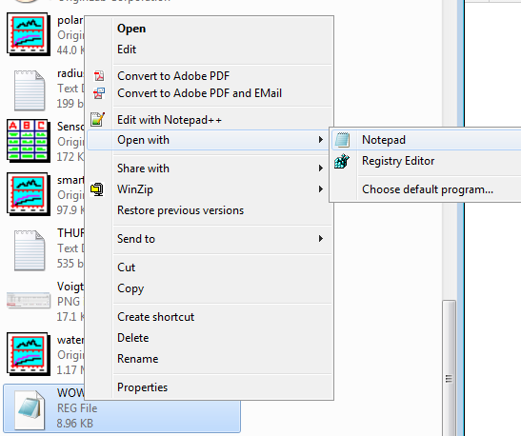The width and height of the screenshot is (521, 436).
Task: Expand the Send to submenu arrow
Action: 321,239
